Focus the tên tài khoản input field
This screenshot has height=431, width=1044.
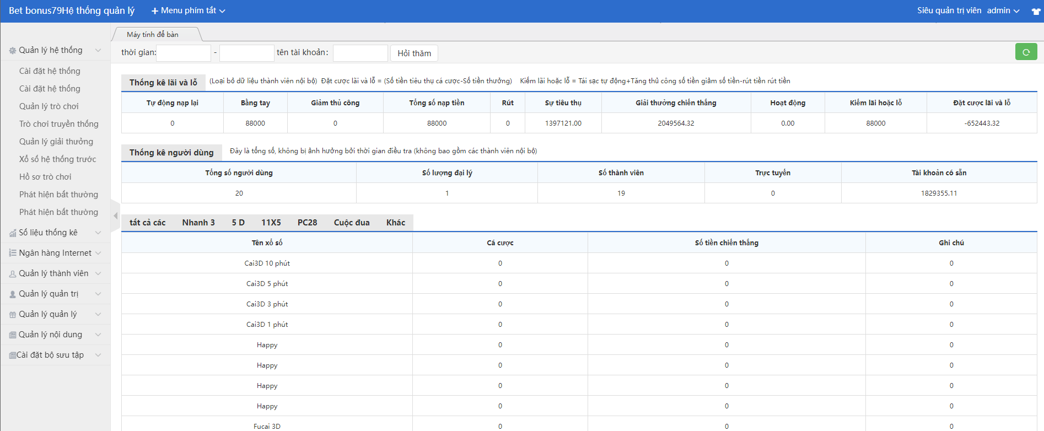tap(360, 53)
